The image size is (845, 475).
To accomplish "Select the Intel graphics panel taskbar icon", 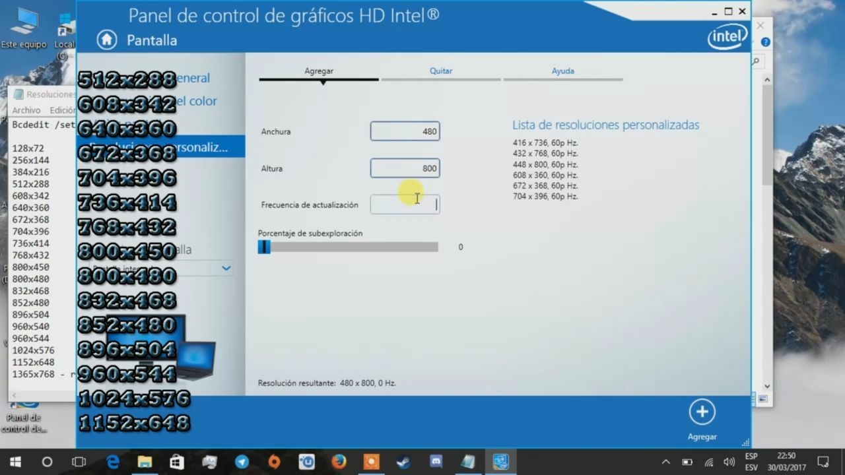I will click(500, 462).
